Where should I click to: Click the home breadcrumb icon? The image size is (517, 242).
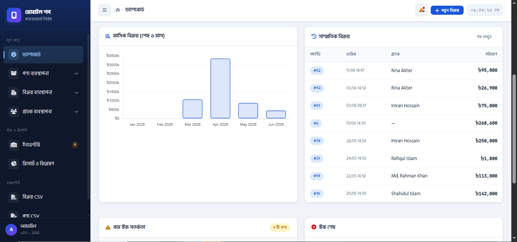(x=118, y=10)
